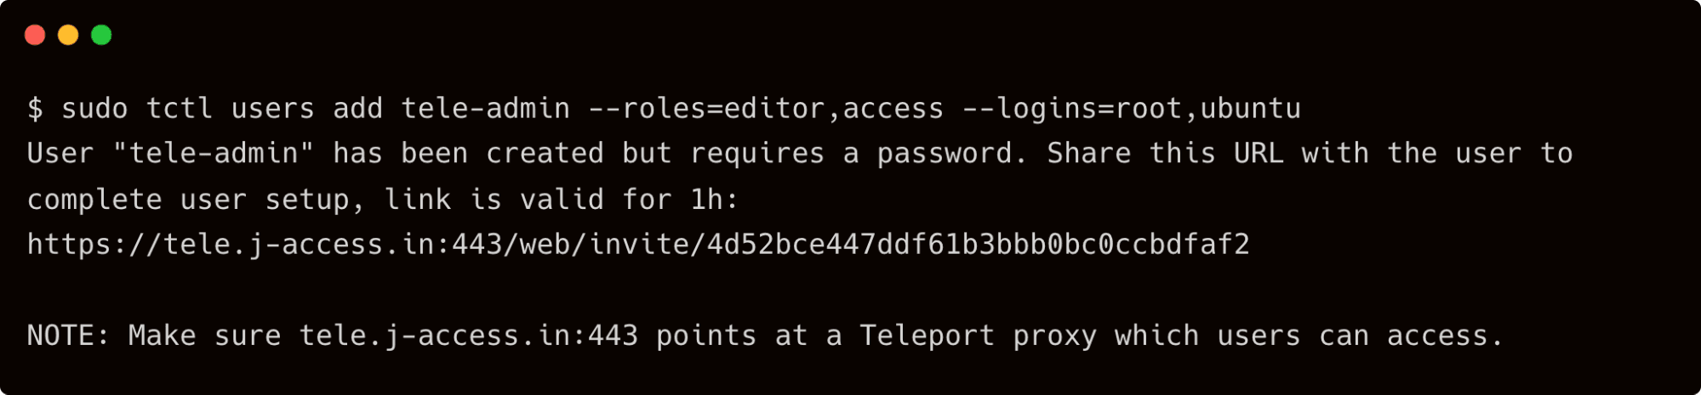Click the word "created" in the output

(x=545, y=154)
